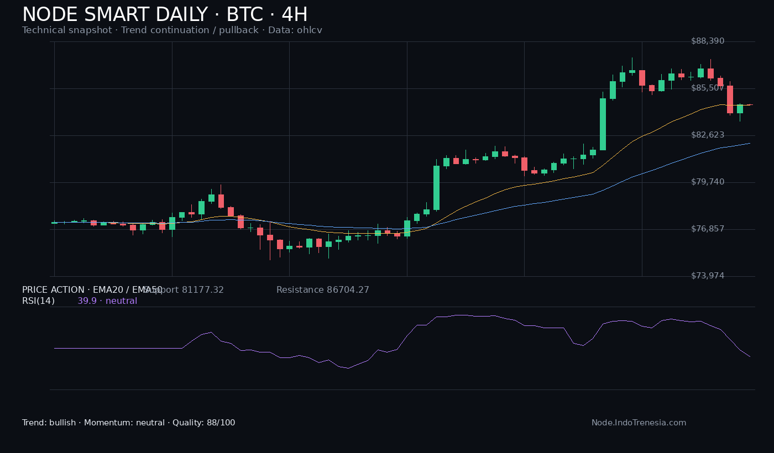774x453 pixels.
Task: Click the title NODE SMART DAILY · BTC · 4H
Action: (165, 15)
